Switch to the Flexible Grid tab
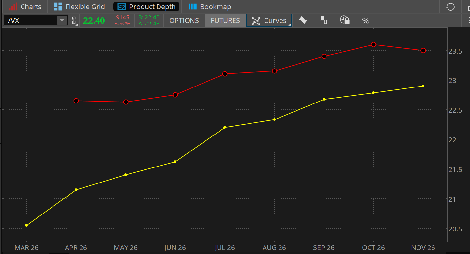The width and height of the screenshot is (470, 254). (x=80, y=7)
